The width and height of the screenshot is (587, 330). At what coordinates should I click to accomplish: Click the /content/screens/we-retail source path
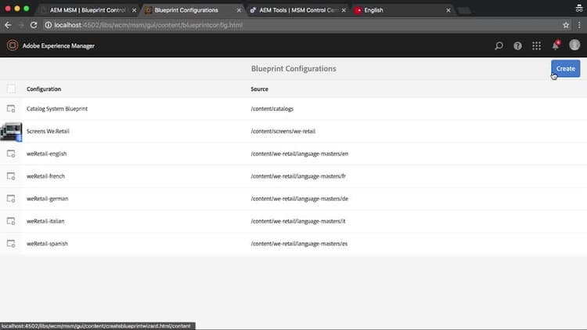(283, 131)
